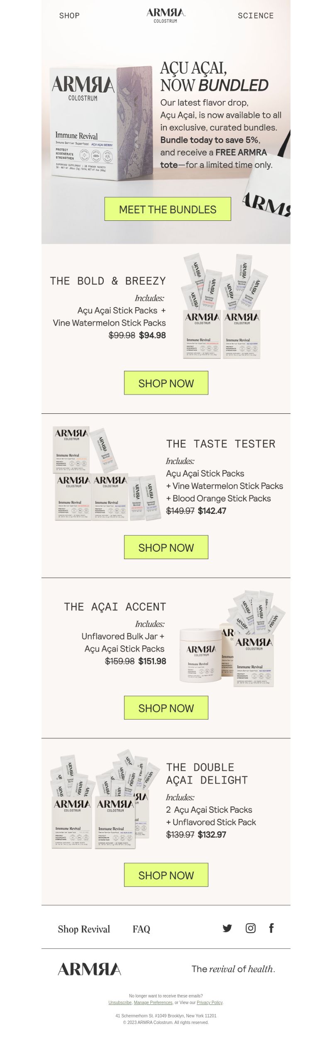Open the Facebook icon link

pos(271,928)
